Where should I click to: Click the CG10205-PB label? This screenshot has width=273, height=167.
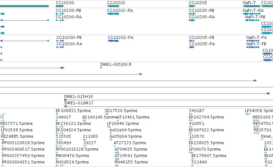tap(202, 38)
